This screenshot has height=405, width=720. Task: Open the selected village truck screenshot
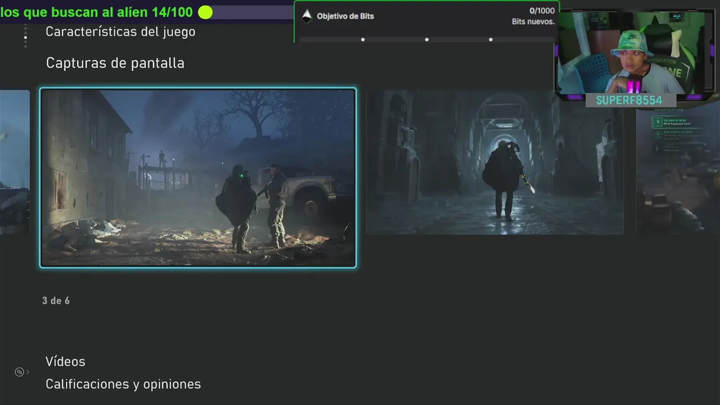pyautogui.click(x=198, y=177)
